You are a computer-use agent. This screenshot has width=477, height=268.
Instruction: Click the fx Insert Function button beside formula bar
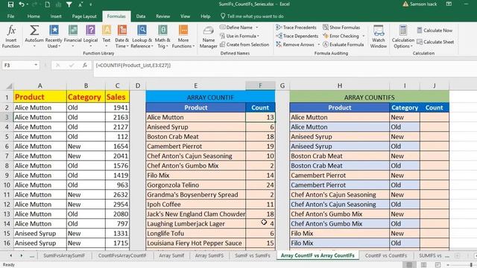click(x=85, y=66)
